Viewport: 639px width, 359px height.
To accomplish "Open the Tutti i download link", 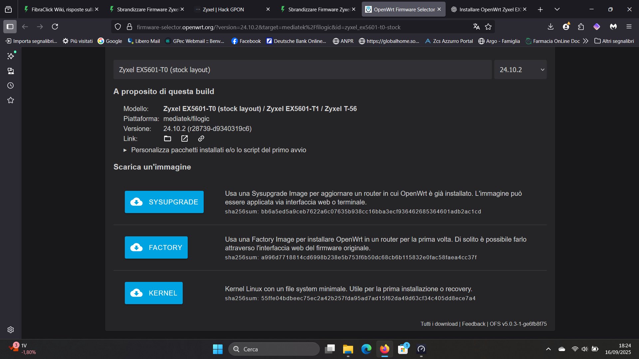I will point(439,324).
